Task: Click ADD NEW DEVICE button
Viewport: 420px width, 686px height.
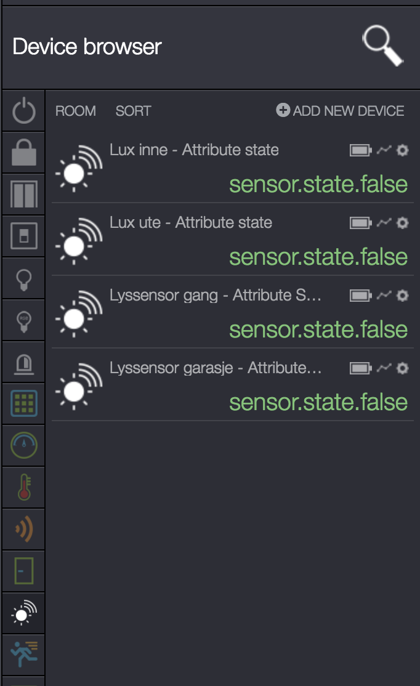Action: click(x=341, y=111)
